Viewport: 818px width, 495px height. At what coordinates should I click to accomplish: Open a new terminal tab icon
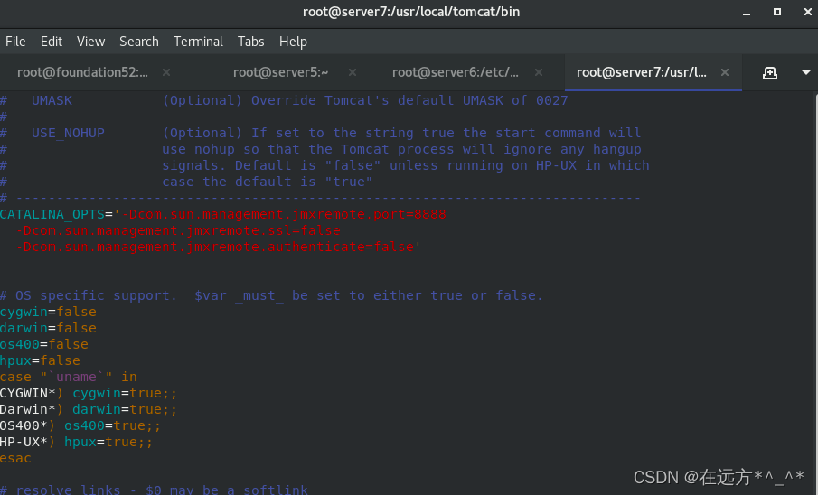(769, 73)
